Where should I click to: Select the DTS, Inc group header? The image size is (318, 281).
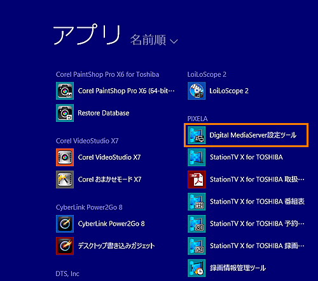coord(67,274)
